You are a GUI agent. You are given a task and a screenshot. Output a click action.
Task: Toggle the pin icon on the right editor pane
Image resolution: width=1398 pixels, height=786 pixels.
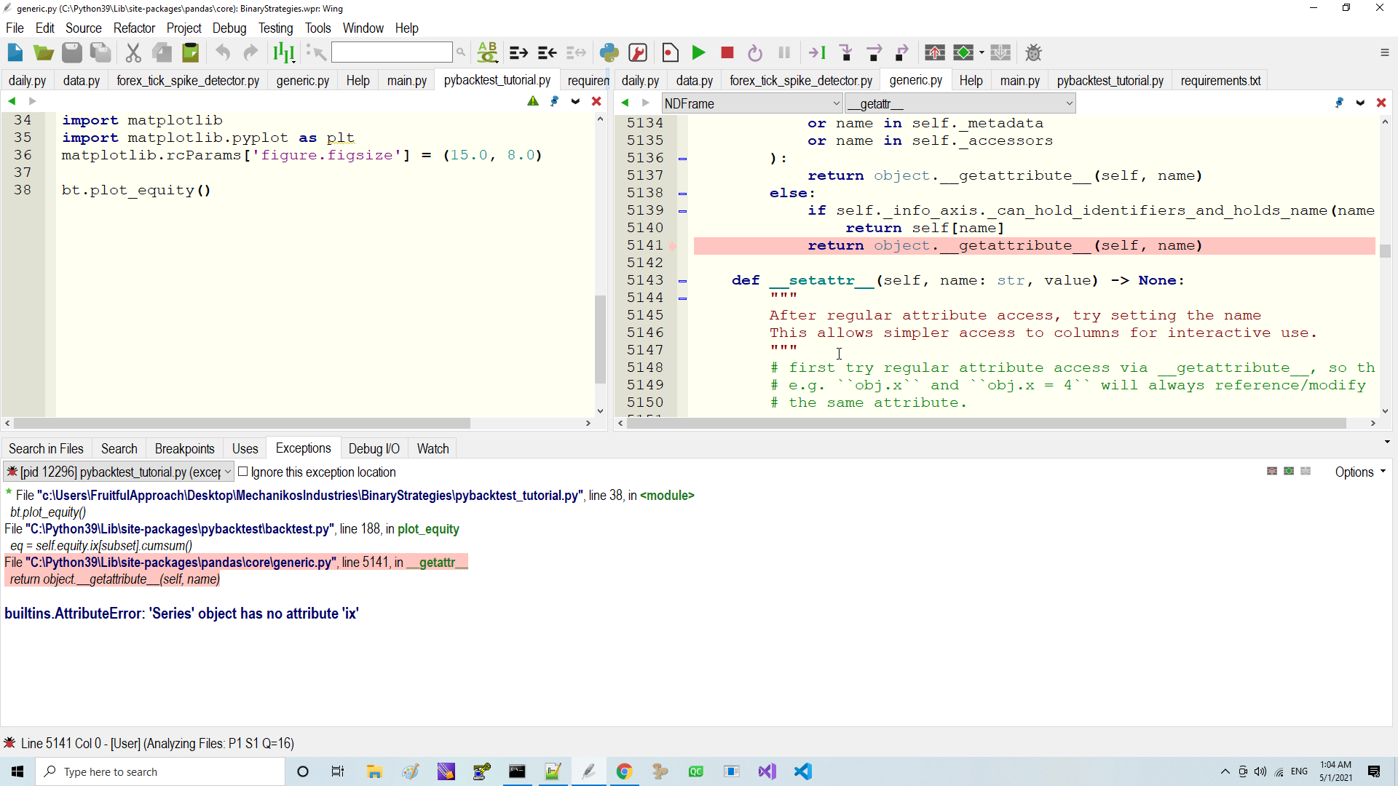point(1339,103)
